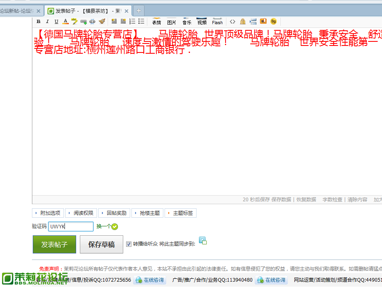Insert a code block with <> icon

click(x=233, y=21)
